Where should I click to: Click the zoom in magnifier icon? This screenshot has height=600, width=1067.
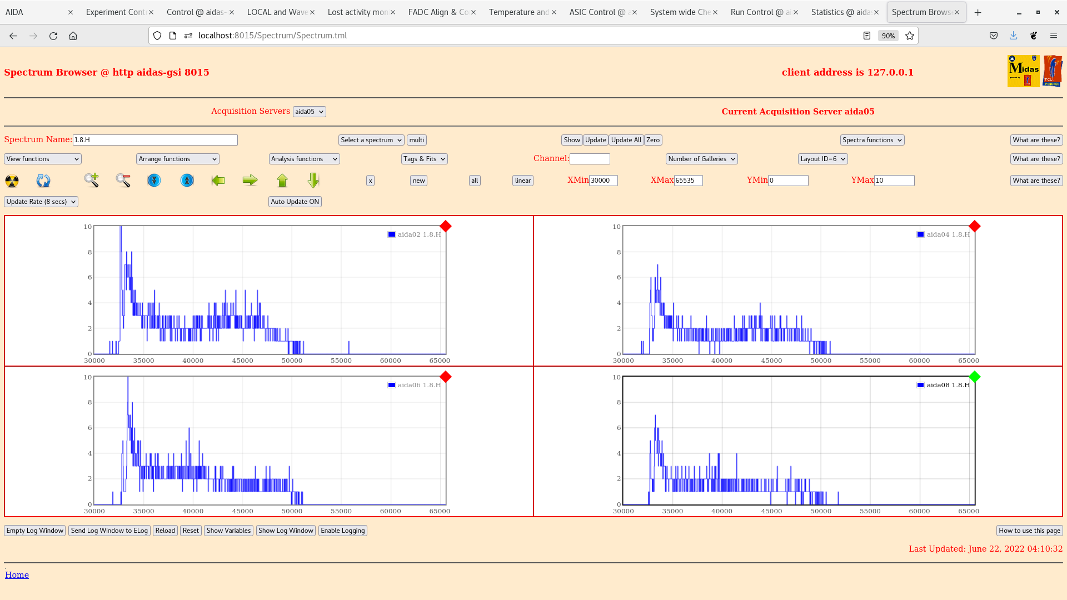point(92,180)
